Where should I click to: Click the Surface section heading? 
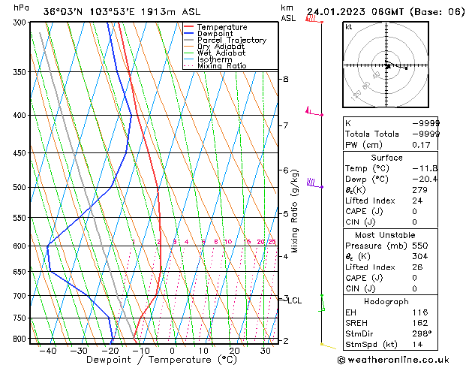pos(386,158)
